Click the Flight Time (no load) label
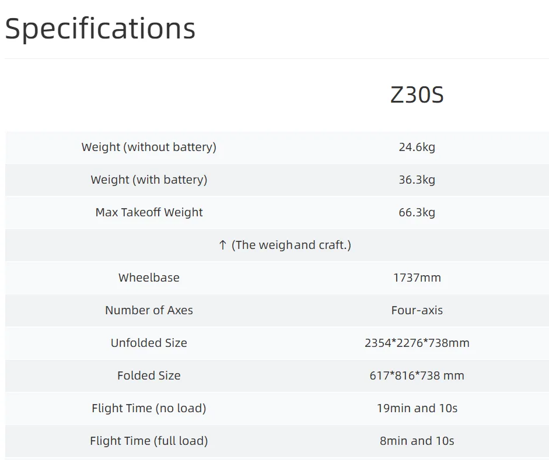Viewport: 549px width, 460px height. click(x=149, y=408)
